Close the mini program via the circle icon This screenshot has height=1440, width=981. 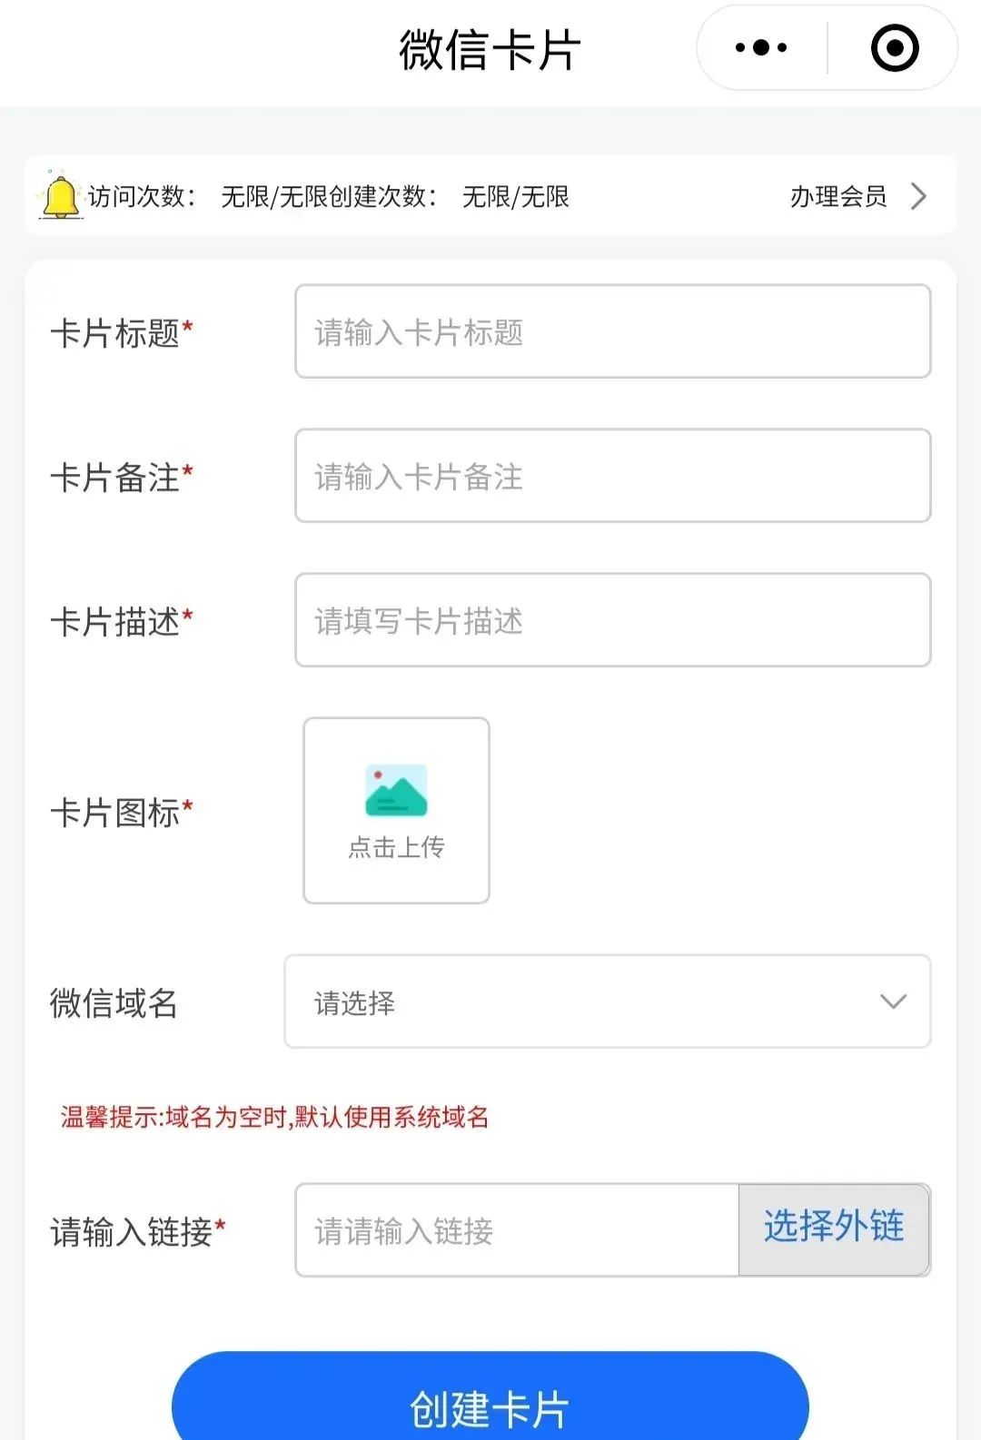pyautogui.click(x=895, y=48)
